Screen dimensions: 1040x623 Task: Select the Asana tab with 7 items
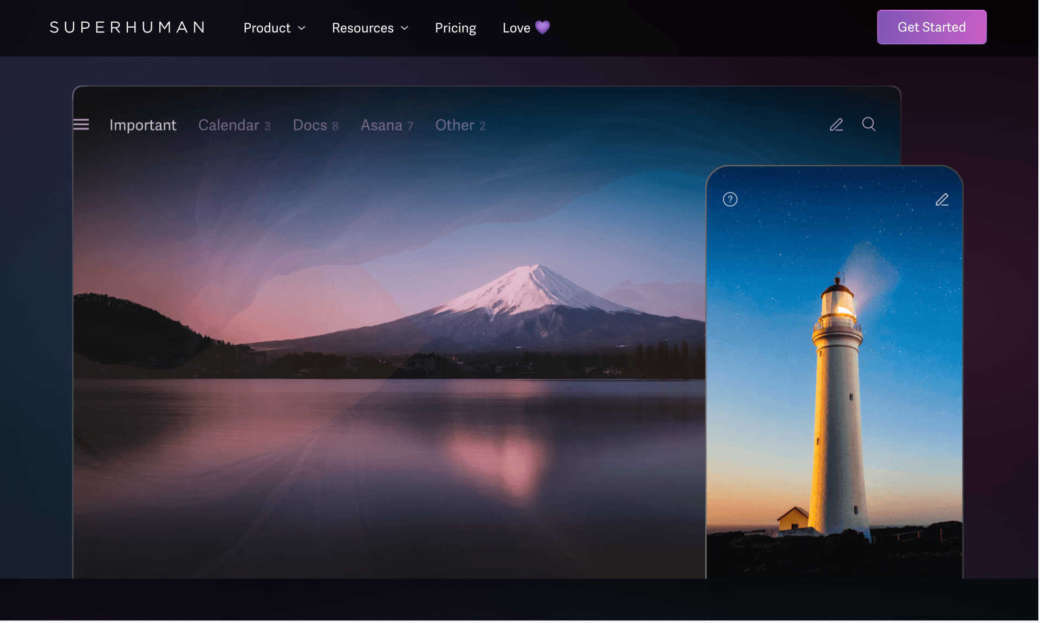tap(386, 125)
